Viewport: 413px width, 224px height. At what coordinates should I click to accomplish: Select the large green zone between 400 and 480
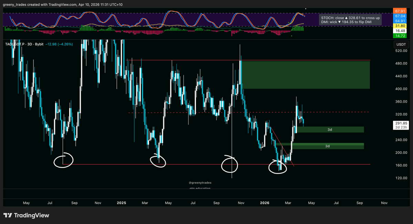point(306,75)
